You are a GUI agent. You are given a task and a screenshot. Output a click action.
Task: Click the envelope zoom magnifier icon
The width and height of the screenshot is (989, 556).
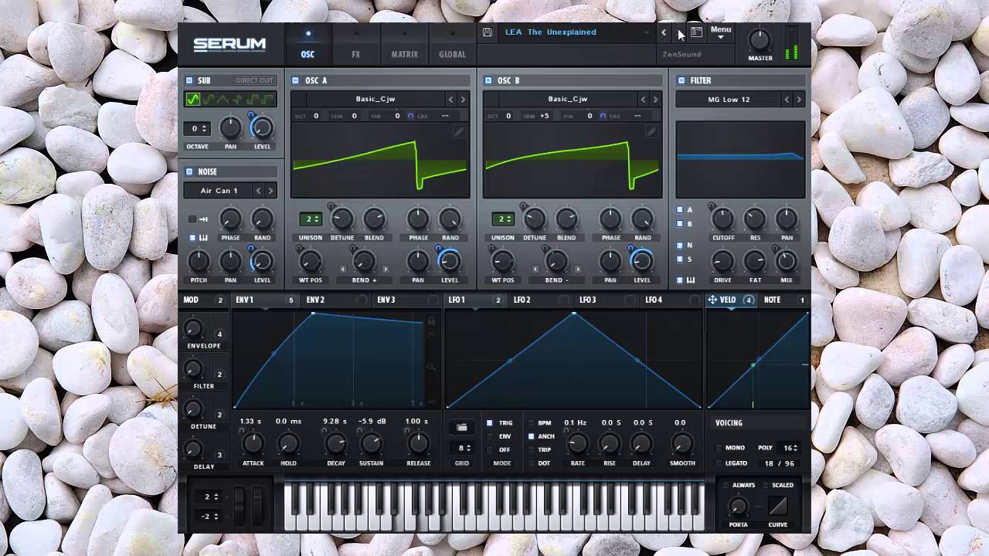point(431,367)
